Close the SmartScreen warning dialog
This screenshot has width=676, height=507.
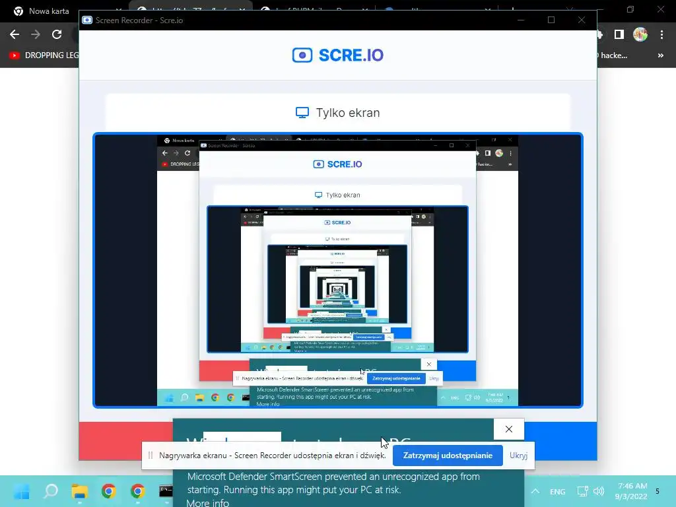click(x=509, y=429)
